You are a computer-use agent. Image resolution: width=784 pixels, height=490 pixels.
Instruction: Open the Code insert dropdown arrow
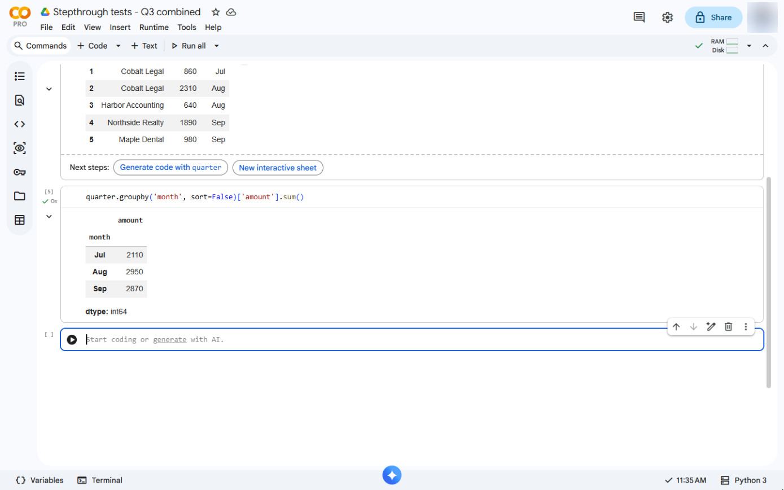coord(118,46)
